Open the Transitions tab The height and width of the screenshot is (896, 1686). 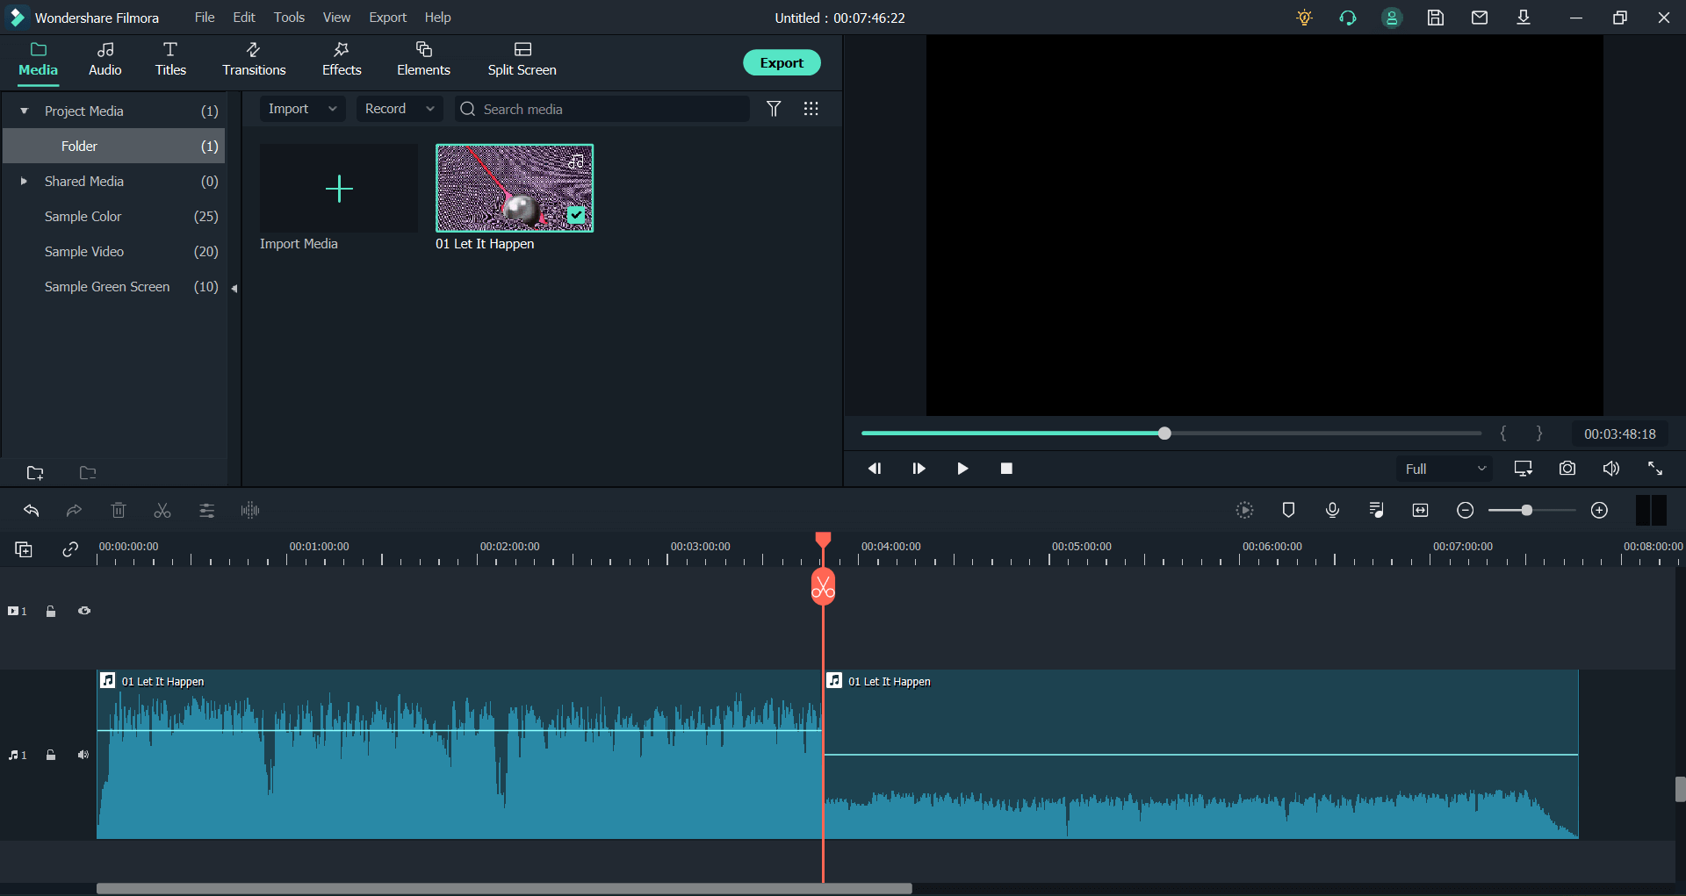(x=254, y=60)
